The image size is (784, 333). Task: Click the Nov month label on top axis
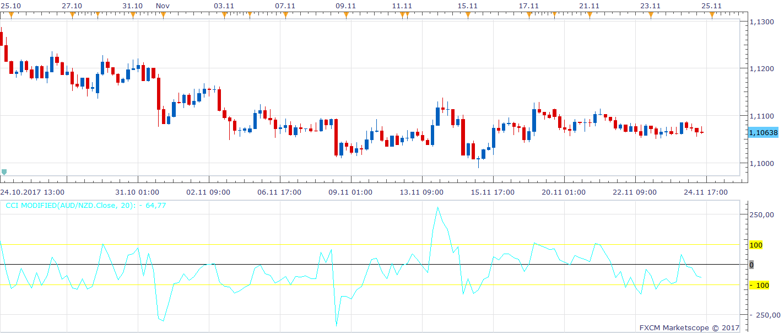click(163, 6)
